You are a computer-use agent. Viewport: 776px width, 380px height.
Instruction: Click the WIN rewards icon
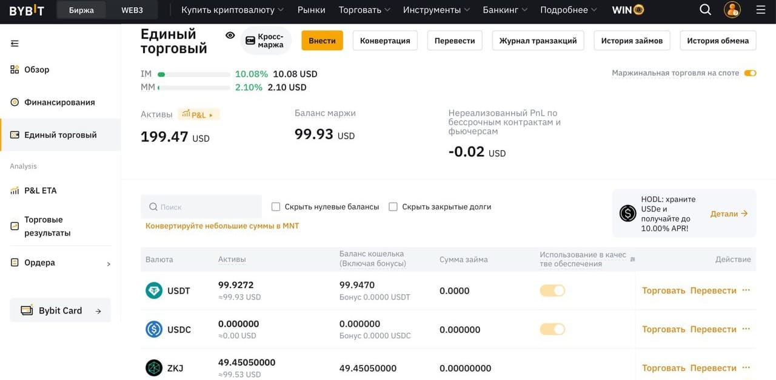(638, 10)
